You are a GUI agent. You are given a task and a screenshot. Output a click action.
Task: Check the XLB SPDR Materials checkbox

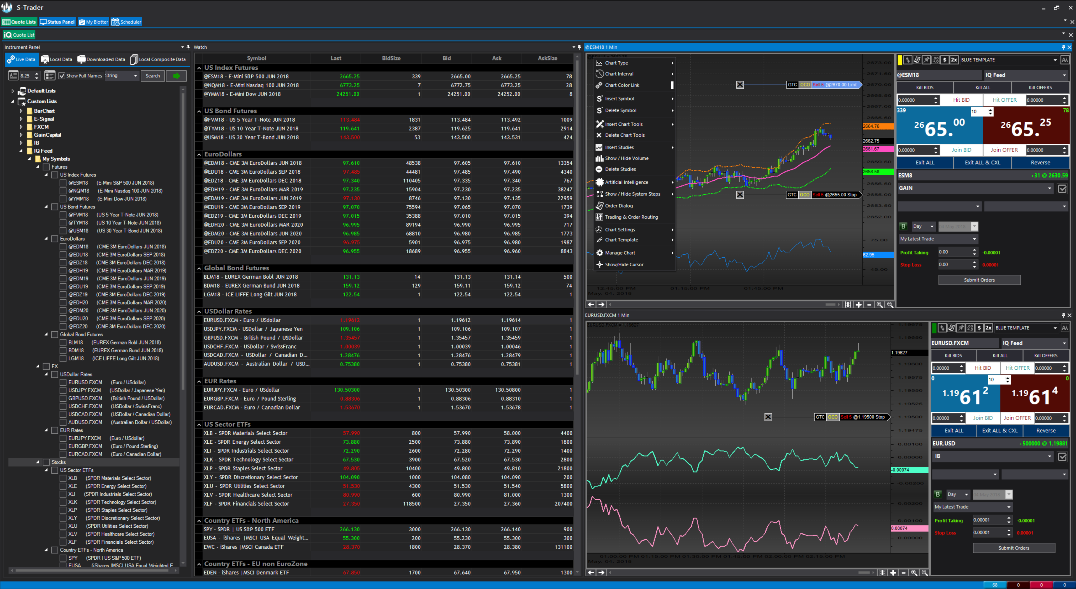click(63, 478)
